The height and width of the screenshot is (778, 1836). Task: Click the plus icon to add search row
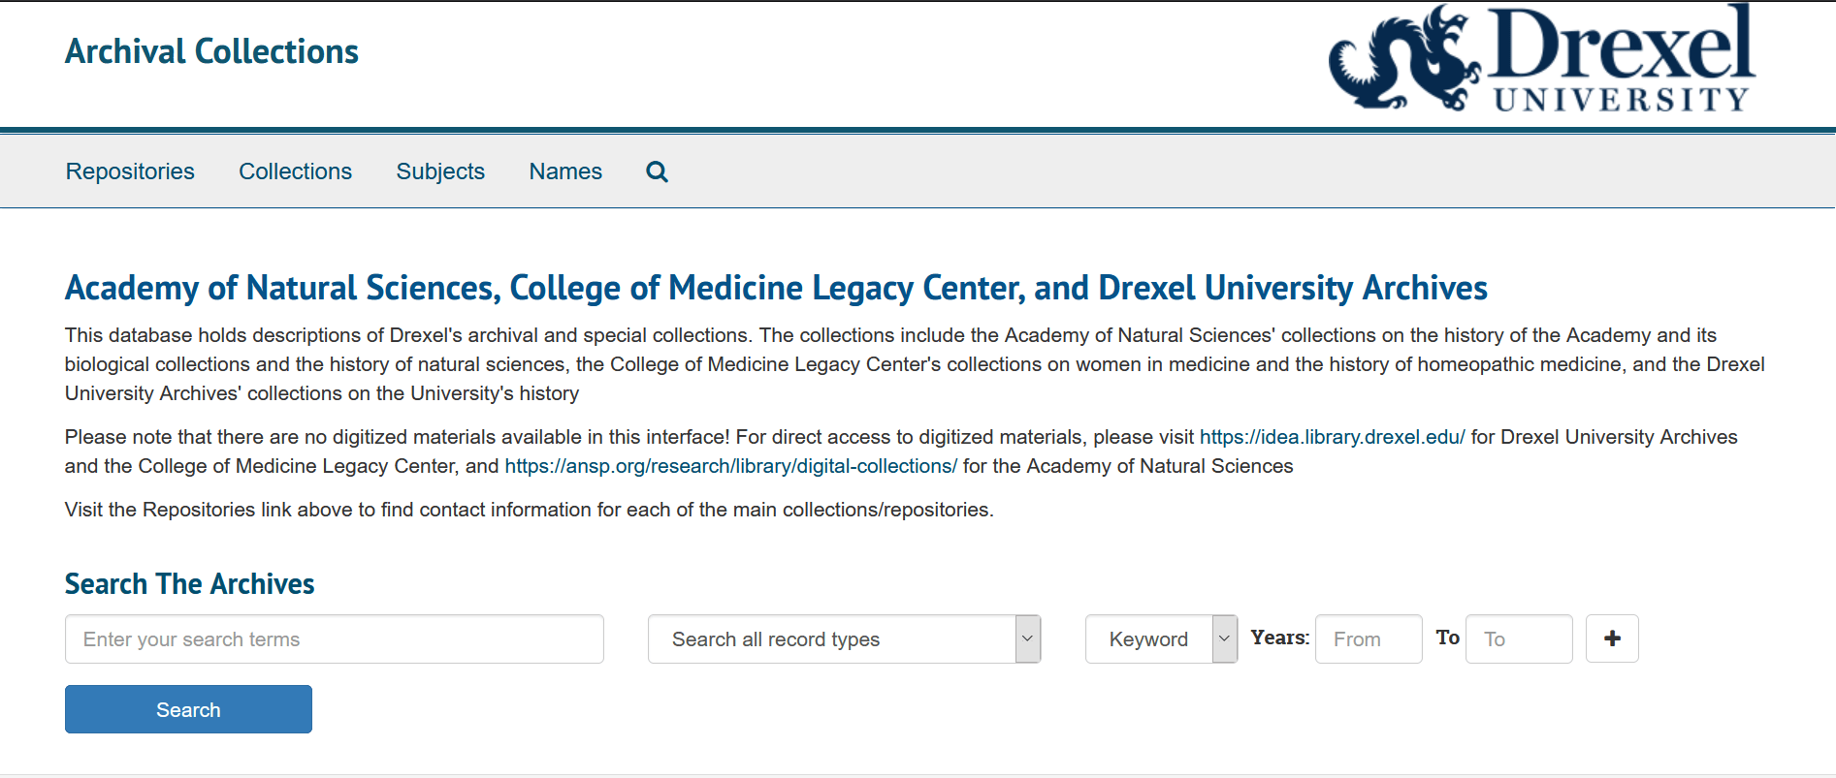point(1612,638)
